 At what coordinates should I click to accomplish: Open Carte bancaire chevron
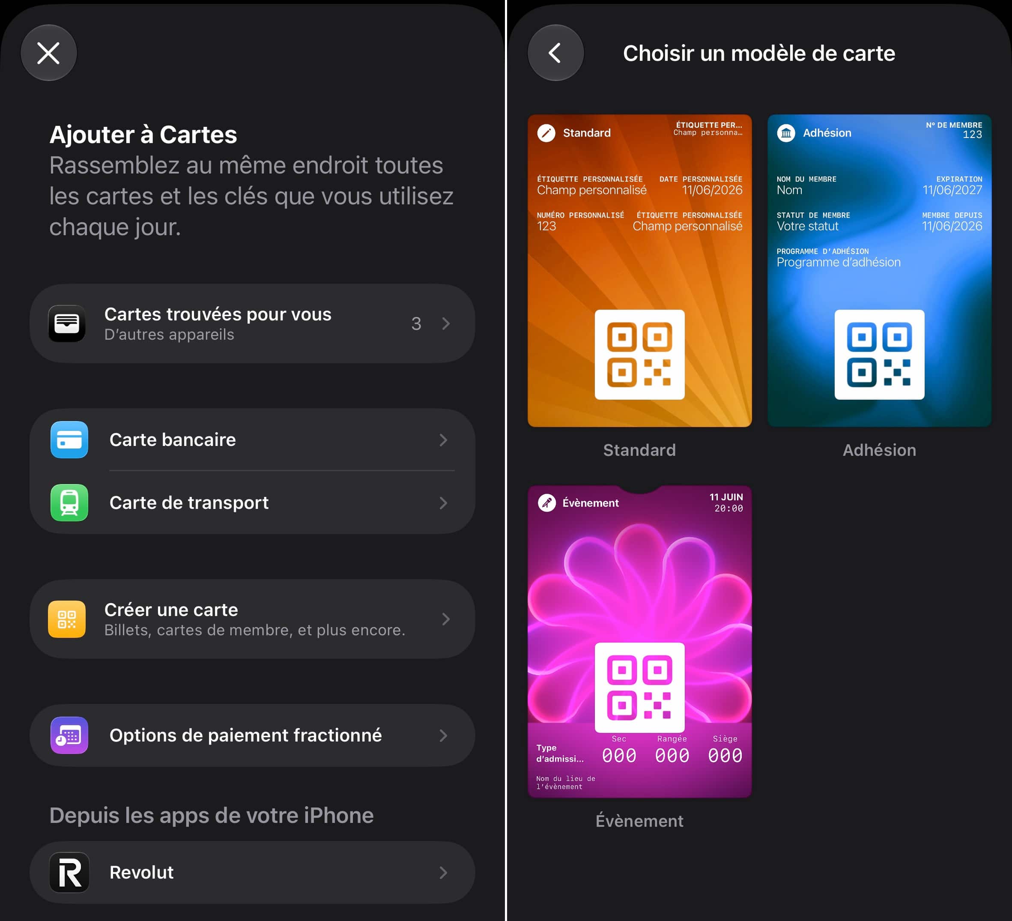point(443,440)
